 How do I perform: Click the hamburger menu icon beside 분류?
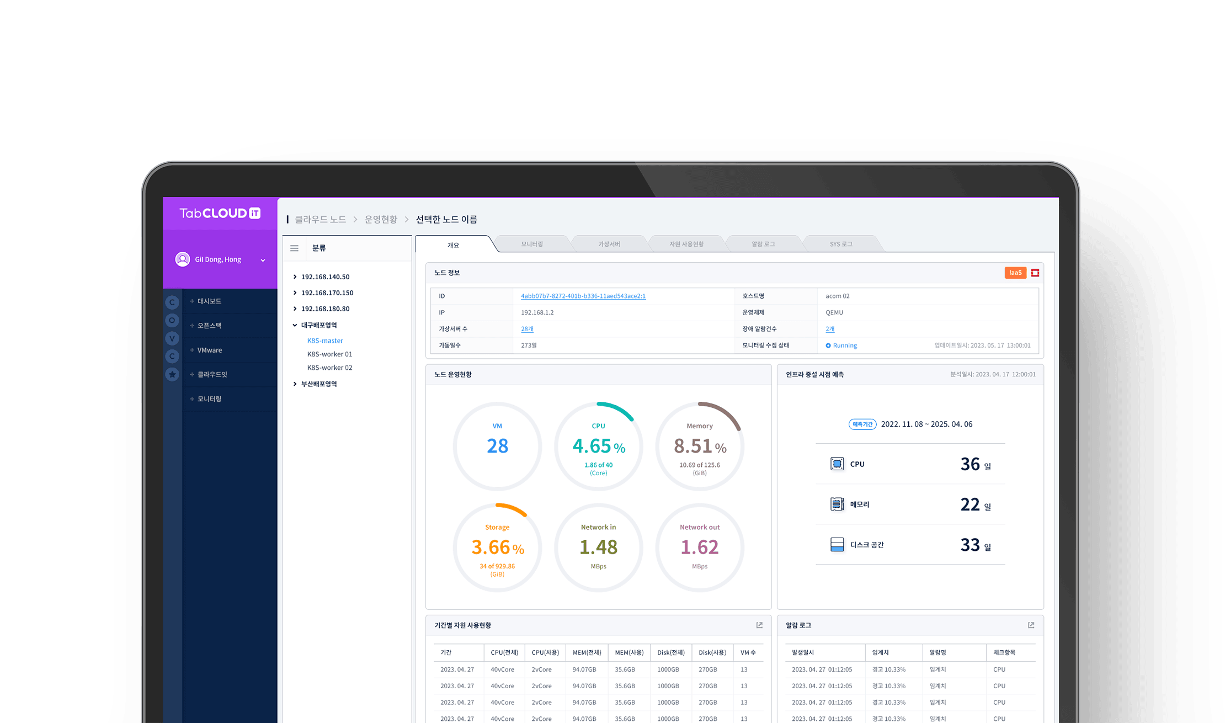click(294, 248)
